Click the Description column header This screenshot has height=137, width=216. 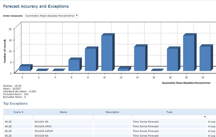click(x=112, y=112)
